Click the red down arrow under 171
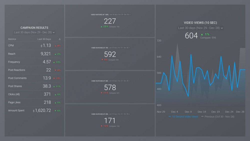Image resolution: width=250 pixels, height=141 pixels. tap(101, 126)
